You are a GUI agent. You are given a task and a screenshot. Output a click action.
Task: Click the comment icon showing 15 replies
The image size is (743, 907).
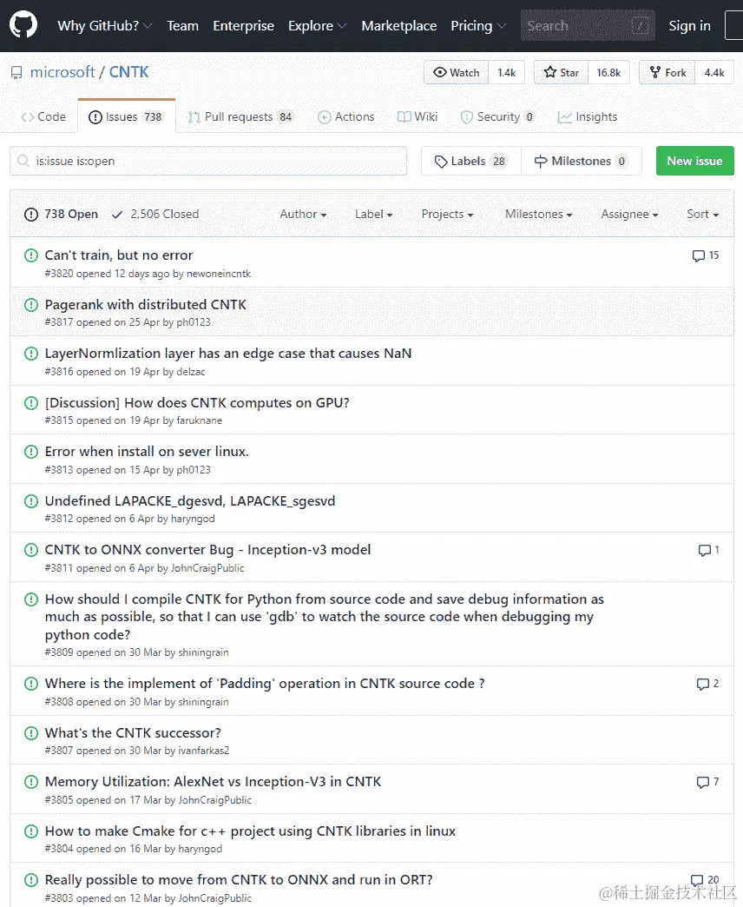coord(699,255)
